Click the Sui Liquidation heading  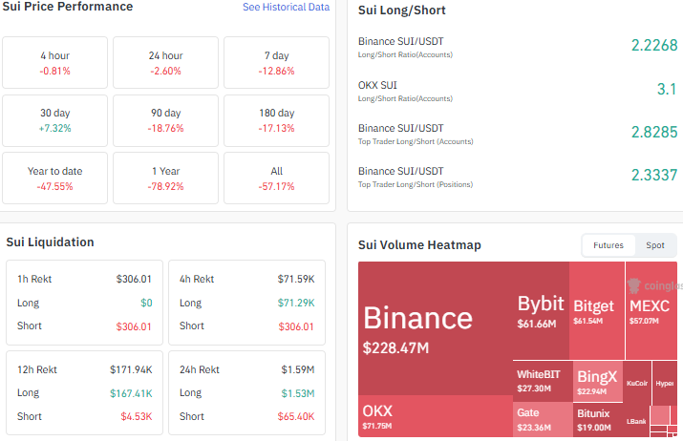pos(50,242)
